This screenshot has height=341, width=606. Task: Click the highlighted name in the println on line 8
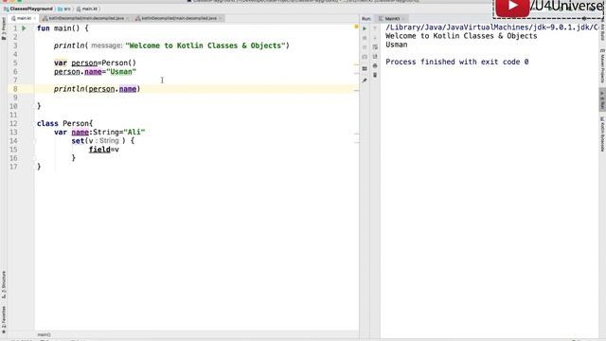[x=128, y=89]
